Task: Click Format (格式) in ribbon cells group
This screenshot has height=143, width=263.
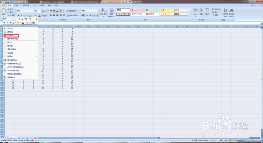Action: coord(207,13)
